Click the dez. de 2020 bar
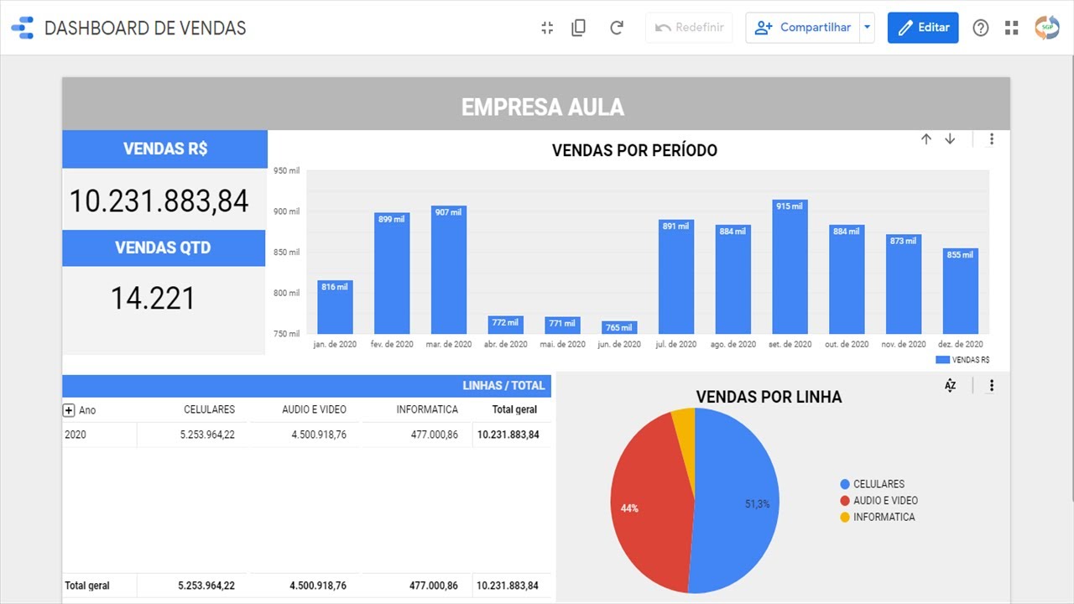 click(x=961, y=291)
